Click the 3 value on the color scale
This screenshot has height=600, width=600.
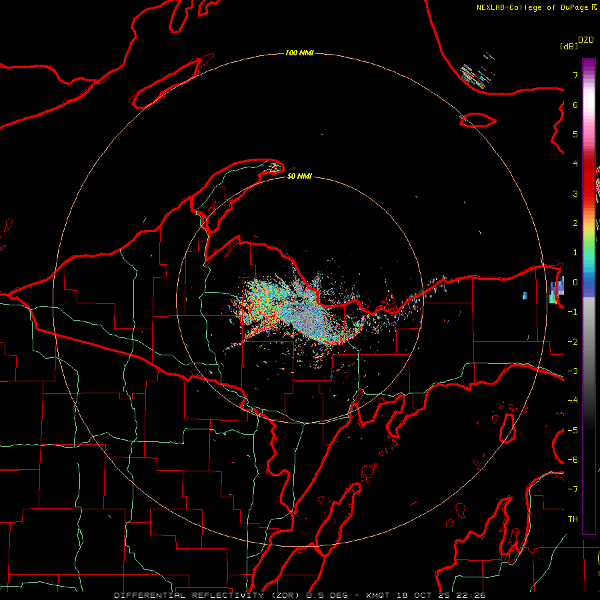575,193
